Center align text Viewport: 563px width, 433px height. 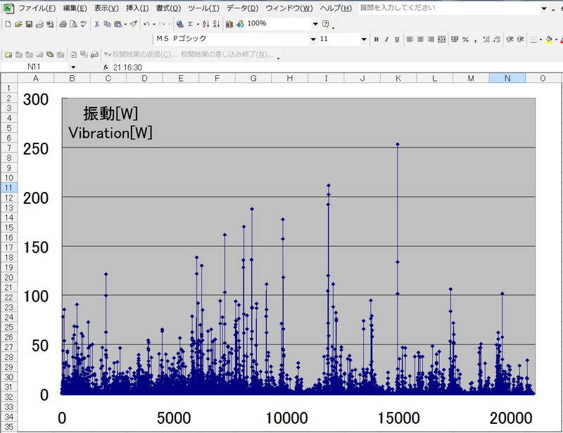coord(420,39)
